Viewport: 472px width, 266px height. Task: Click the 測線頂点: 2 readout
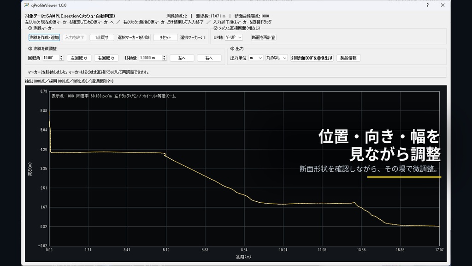[177, 16]
